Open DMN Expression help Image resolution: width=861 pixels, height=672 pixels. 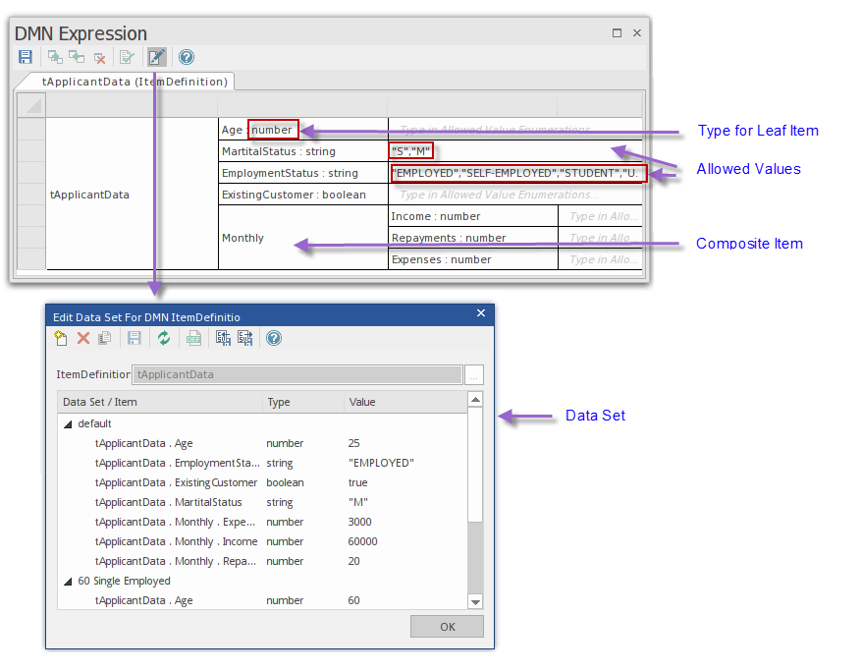click(186, 56)
